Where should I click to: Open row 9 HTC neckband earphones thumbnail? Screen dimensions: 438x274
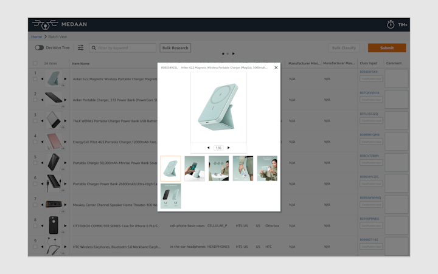click(54, 246)
